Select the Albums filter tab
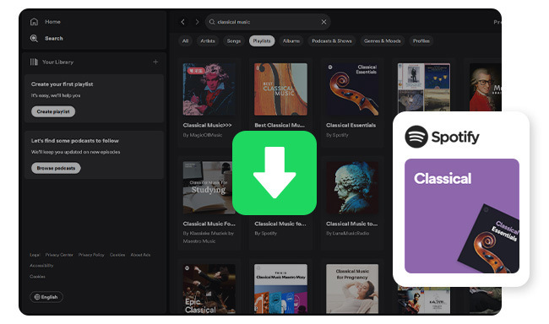The image size is (549, 324). 291,41
